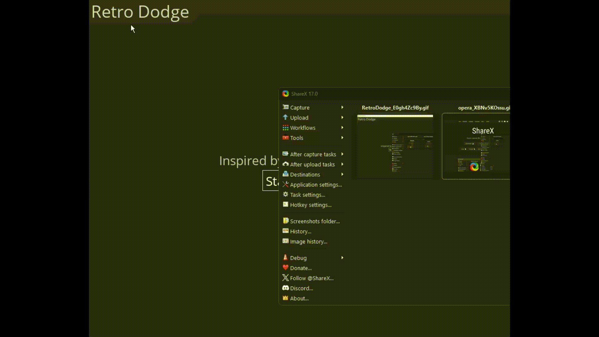Open the Screenshots folder

click(315, 221)
